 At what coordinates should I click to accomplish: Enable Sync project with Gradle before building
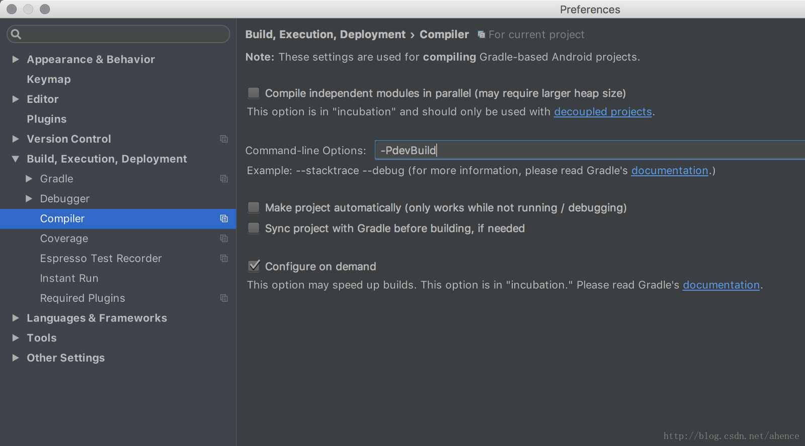point(254,228)
